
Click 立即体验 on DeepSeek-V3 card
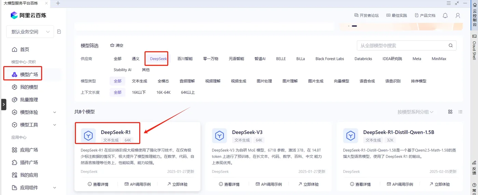point(308,184)
